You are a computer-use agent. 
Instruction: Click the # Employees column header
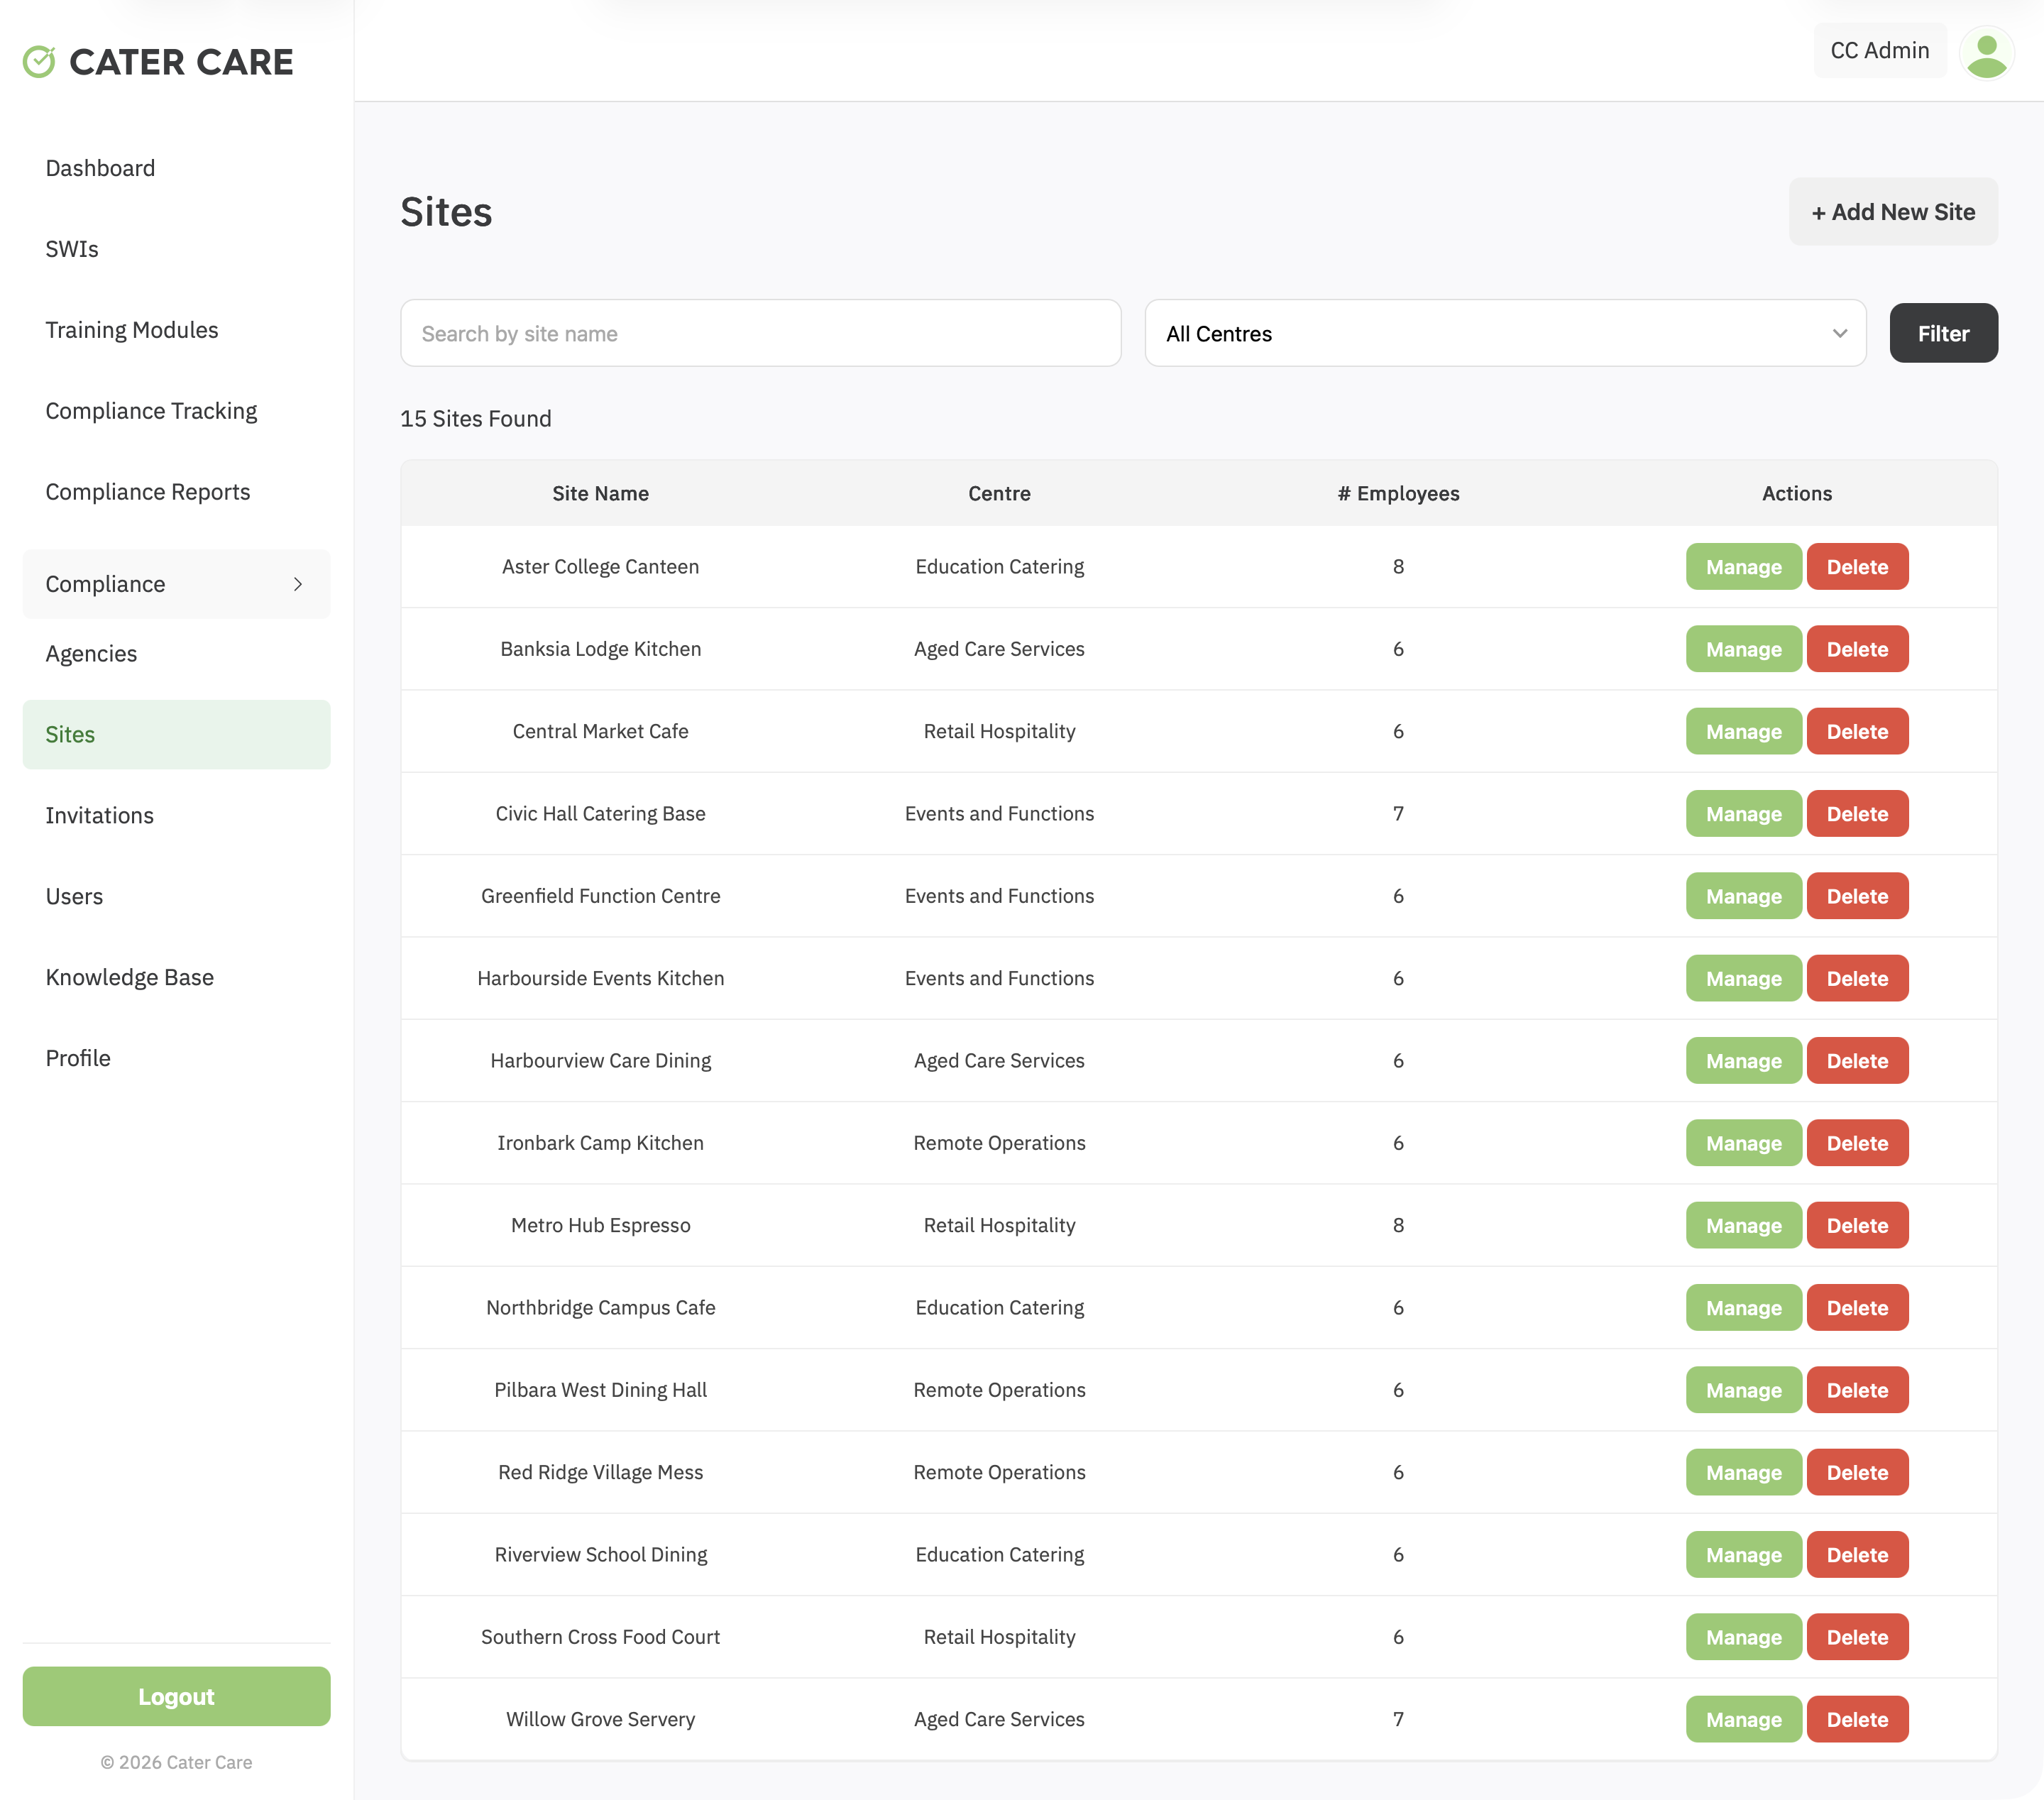pos(1398,493)
